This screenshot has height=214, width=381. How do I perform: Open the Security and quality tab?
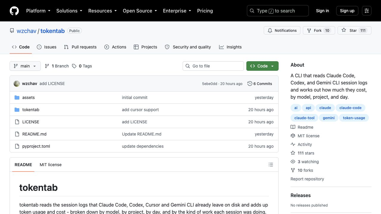pyautogui.click(x=188, y=47)
